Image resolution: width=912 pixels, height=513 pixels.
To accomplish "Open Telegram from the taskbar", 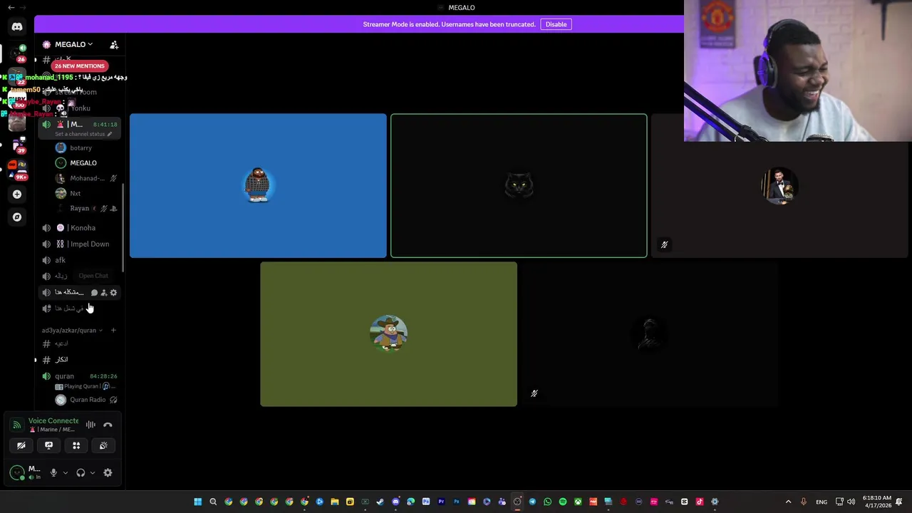I will pos(532,502).
